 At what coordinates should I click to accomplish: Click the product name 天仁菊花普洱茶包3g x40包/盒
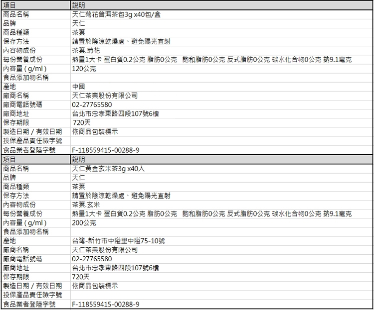coord(116,14)
